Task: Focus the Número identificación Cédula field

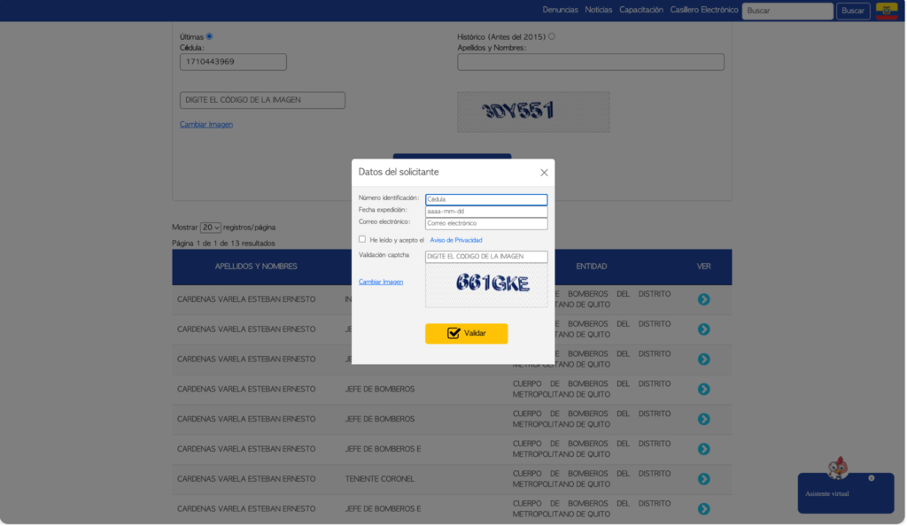Action: point(486,199)
